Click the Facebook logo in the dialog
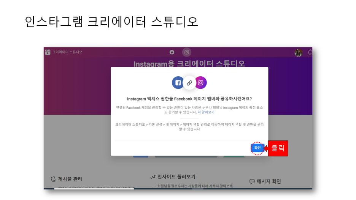Image resolution: width=356 pixels, height=200 pixels. 178,83
